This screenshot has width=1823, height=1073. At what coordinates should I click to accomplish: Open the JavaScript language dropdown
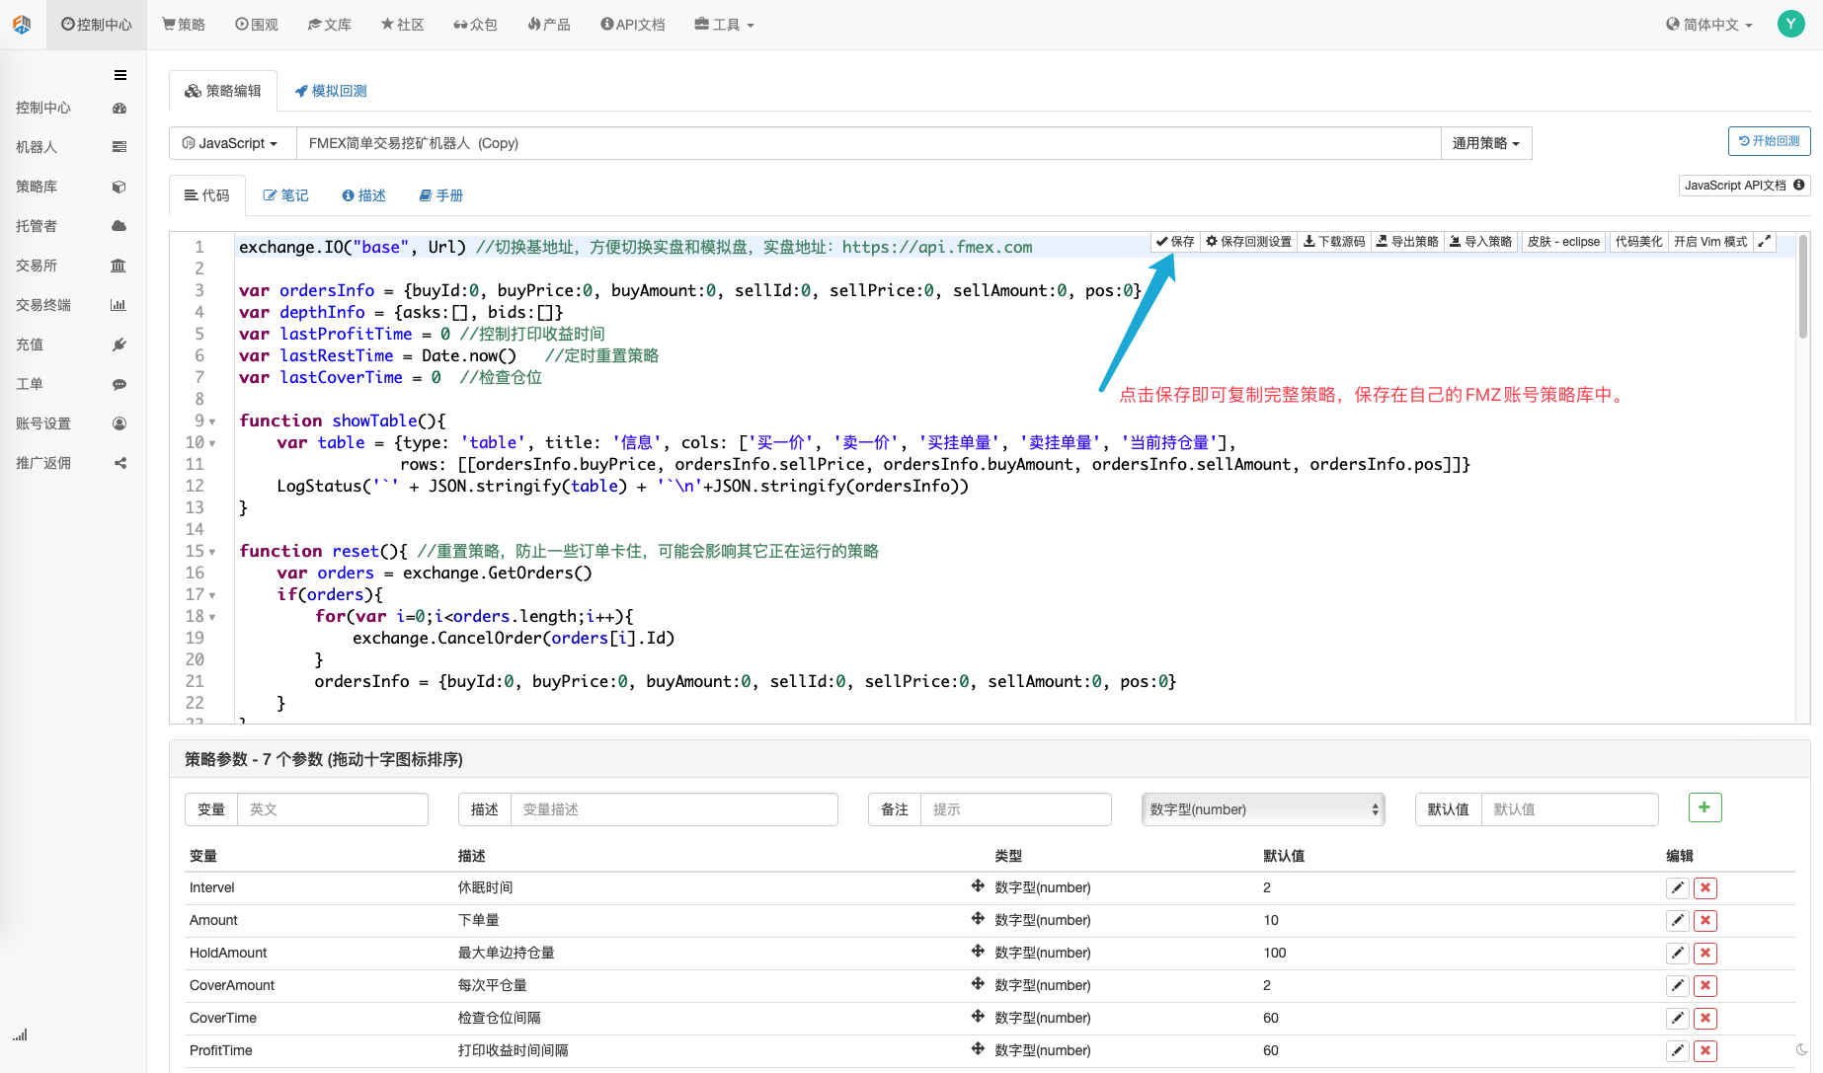point(230,143)
